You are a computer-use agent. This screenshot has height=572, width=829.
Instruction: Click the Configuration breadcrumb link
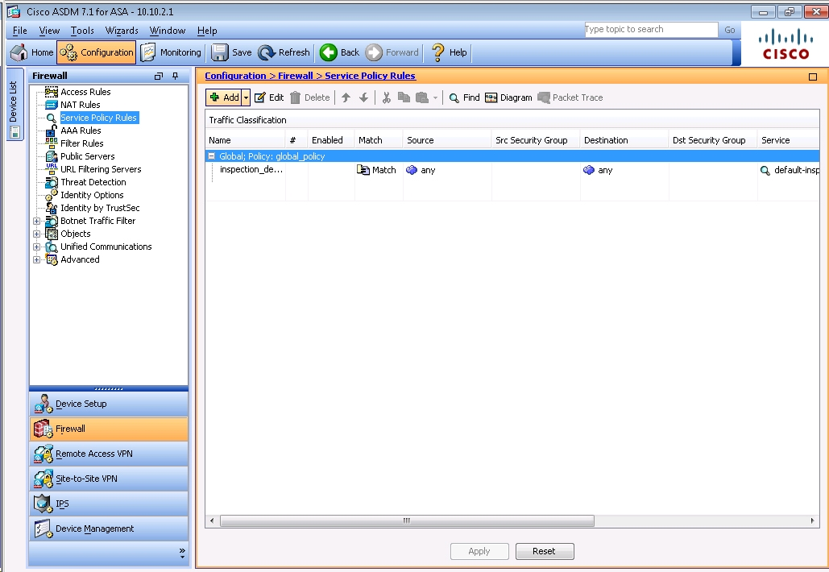tap(235, 76)
